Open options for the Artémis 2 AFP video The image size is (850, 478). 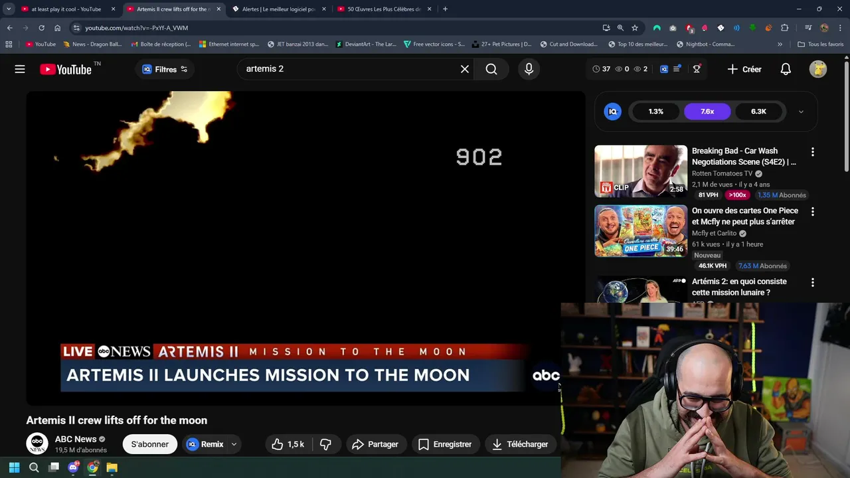(812, 283)
